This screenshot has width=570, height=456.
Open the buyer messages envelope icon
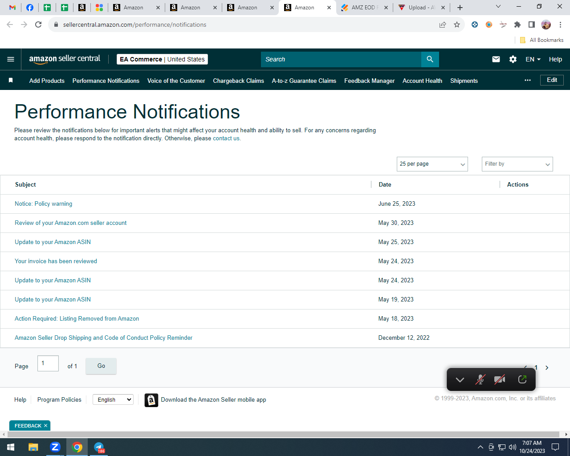tap(496, 59)
